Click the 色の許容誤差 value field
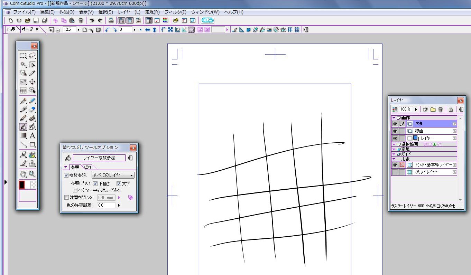The image size is (471, 275). click(106, 205)
